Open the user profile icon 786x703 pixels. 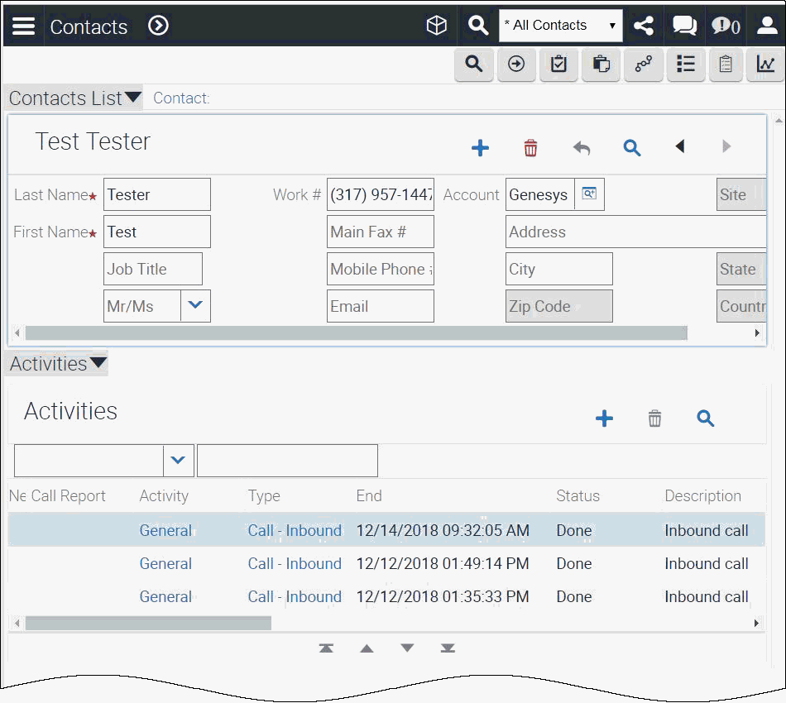point(766,26)
